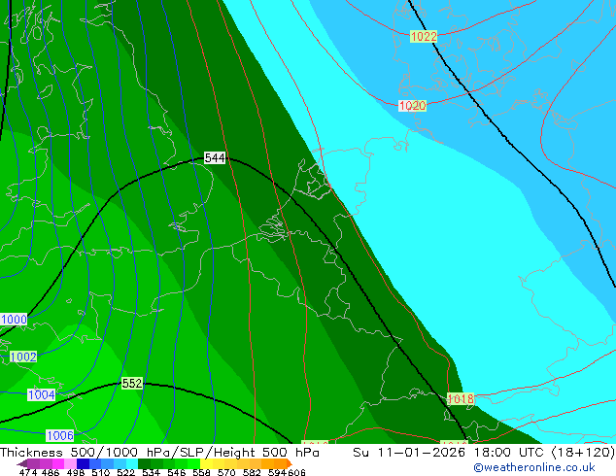Click the 546 legend scale value
This screenshot has width=616, height=476.
click(177, 472)
